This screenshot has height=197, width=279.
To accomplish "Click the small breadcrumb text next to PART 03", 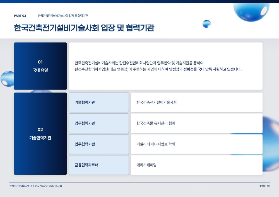I will pos(63,16).
